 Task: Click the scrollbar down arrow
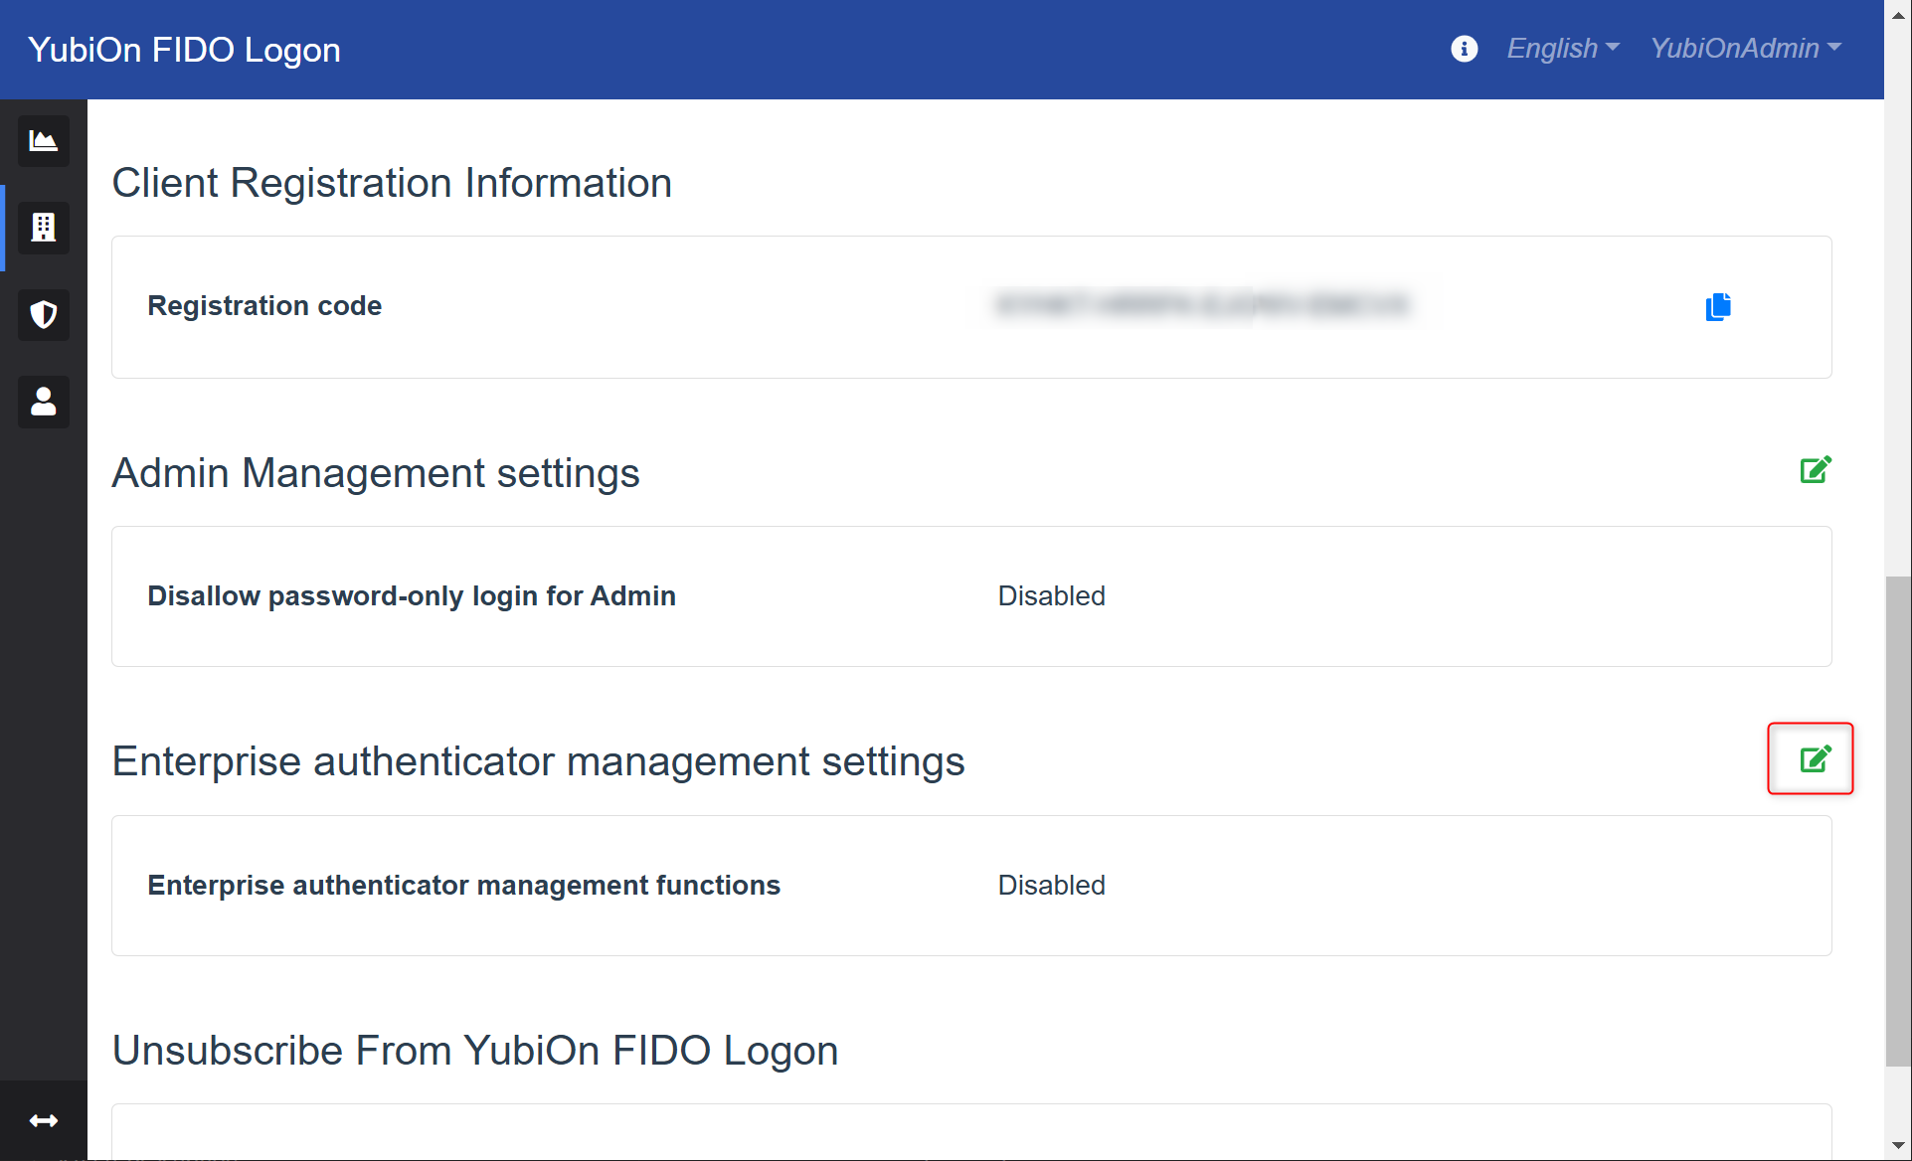point(1898,1146)
